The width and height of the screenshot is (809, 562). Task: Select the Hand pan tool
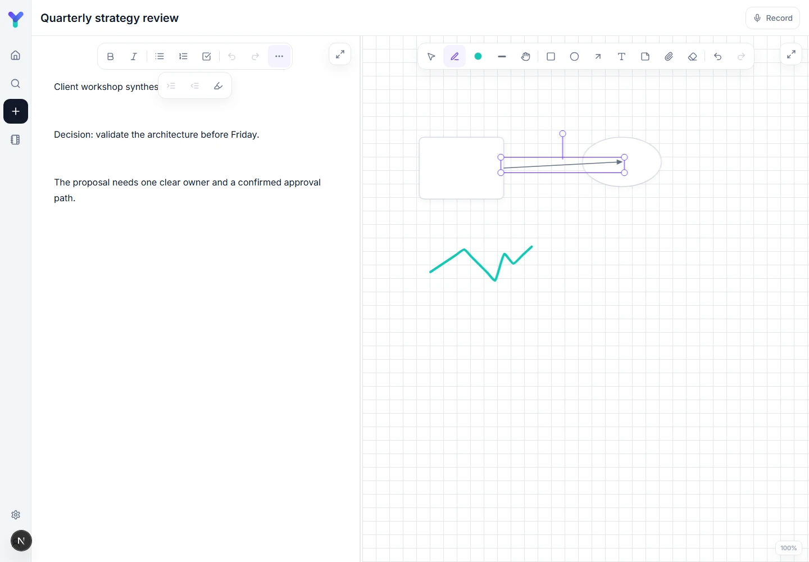tap(525, 56)
